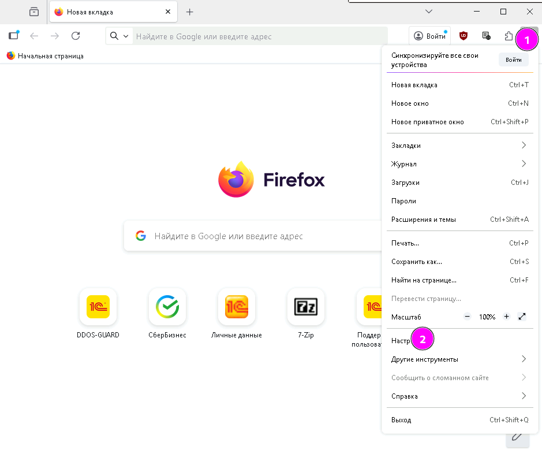
Task: Enter fullscreen mode from Масштаб row
Action: click(522, 317)
